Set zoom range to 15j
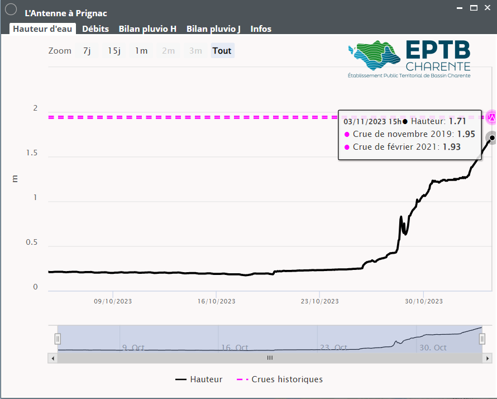The image size is (497, 399). (114, 51)
